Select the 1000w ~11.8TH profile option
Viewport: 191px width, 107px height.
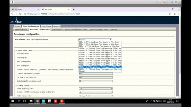click(100, 48)
